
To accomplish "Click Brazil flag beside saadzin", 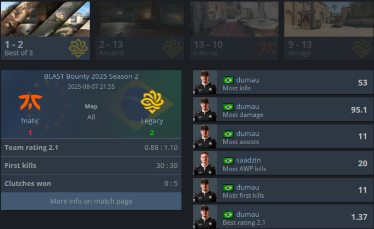I will click(228, 161).
